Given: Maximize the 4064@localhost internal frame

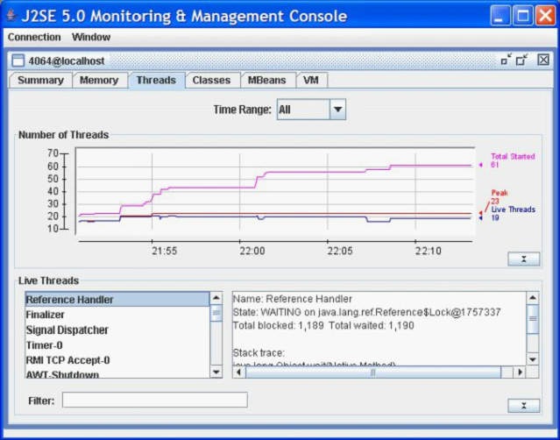Looking at the screenshot, I should 522,60.
